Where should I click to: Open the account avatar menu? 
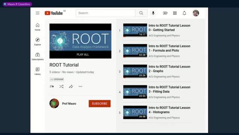coord(196,13)
